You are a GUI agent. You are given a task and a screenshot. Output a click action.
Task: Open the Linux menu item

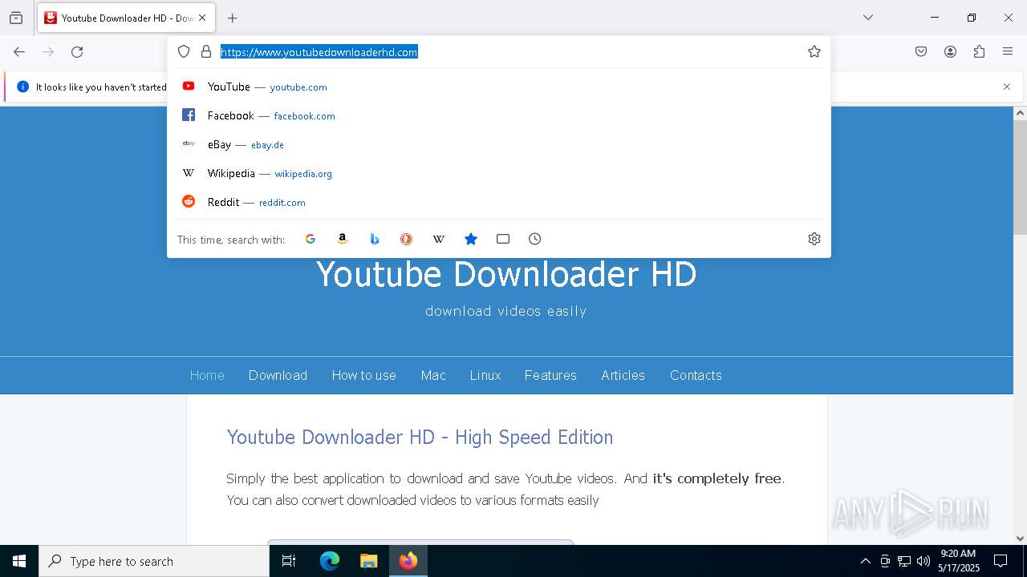click(x=485, y=375)
